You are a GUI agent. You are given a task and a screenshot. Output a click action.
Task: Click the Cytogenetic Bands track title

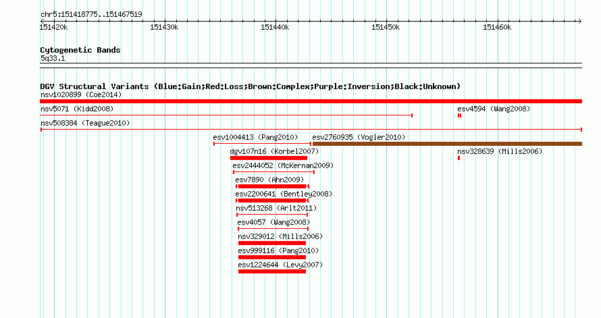tap(80, 50)
